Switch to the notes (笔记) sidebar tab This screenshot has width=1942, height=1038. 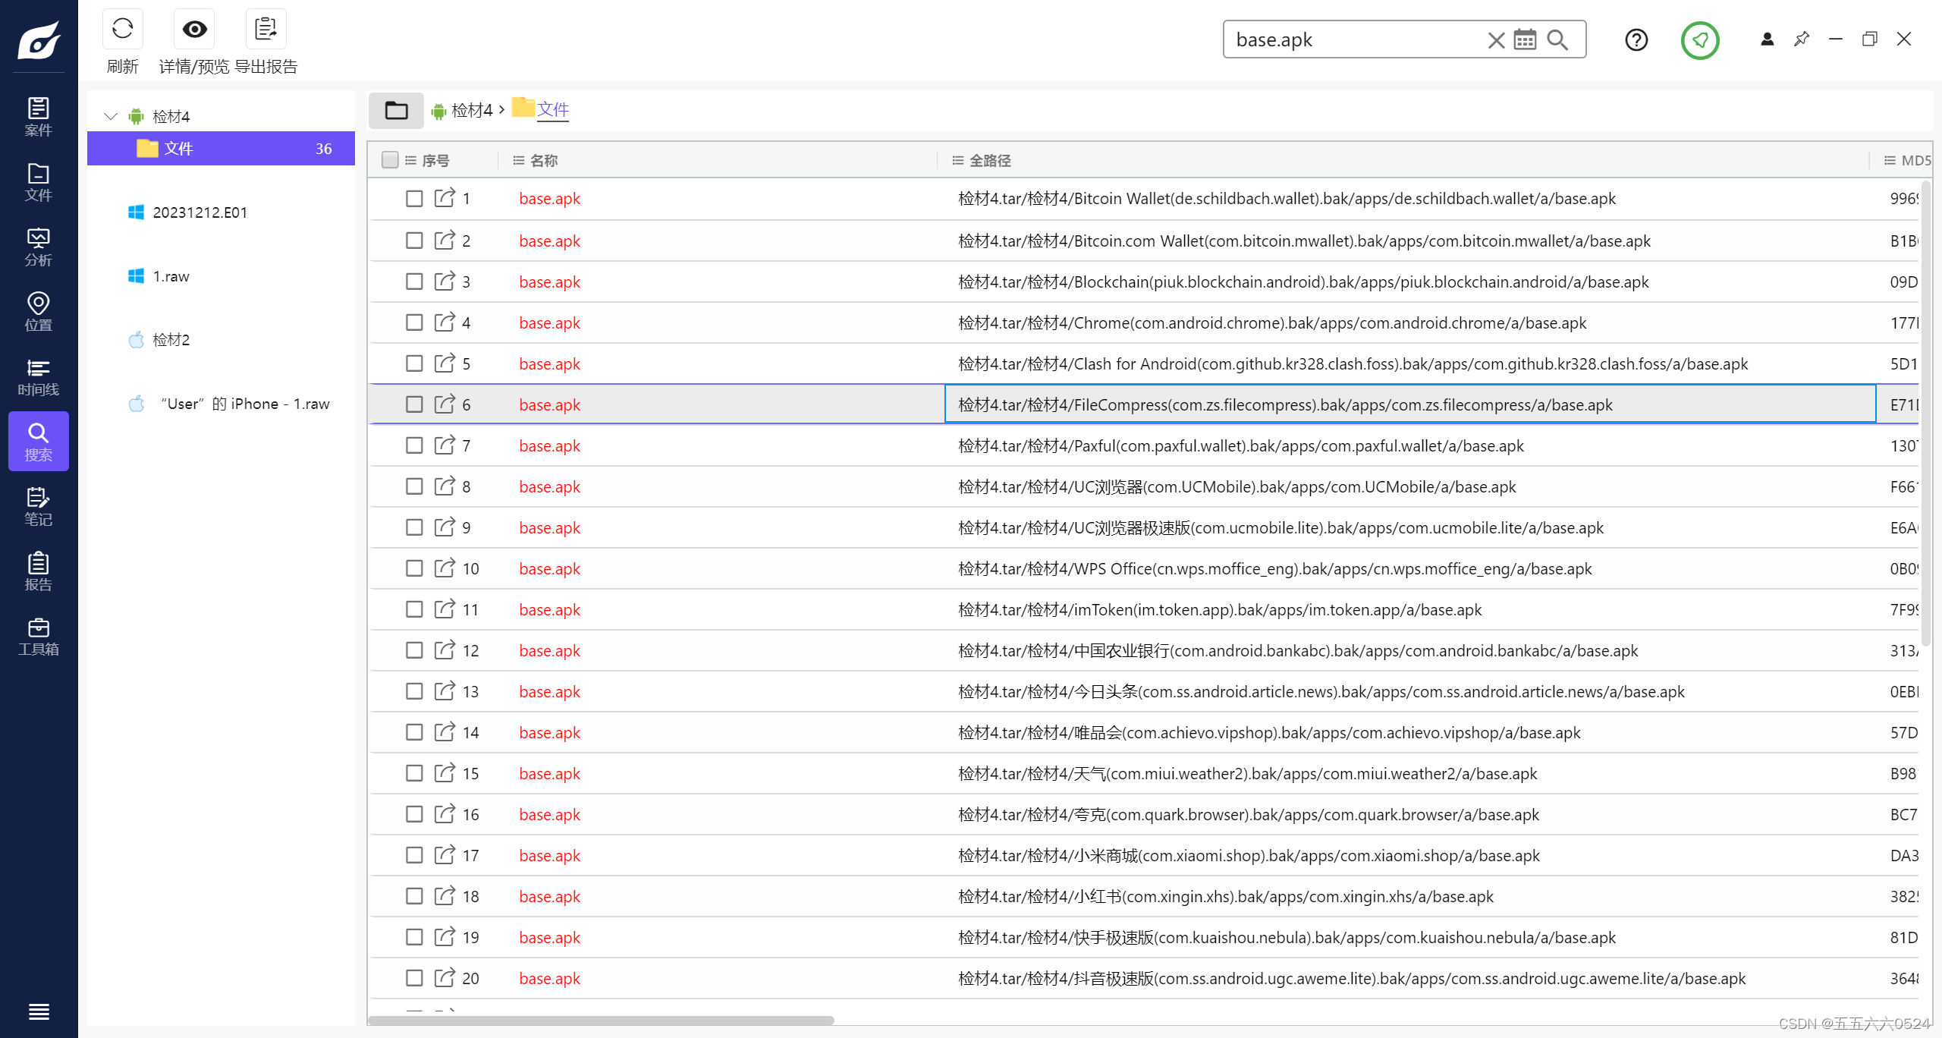pyautogui.click(x=38, y=507)
